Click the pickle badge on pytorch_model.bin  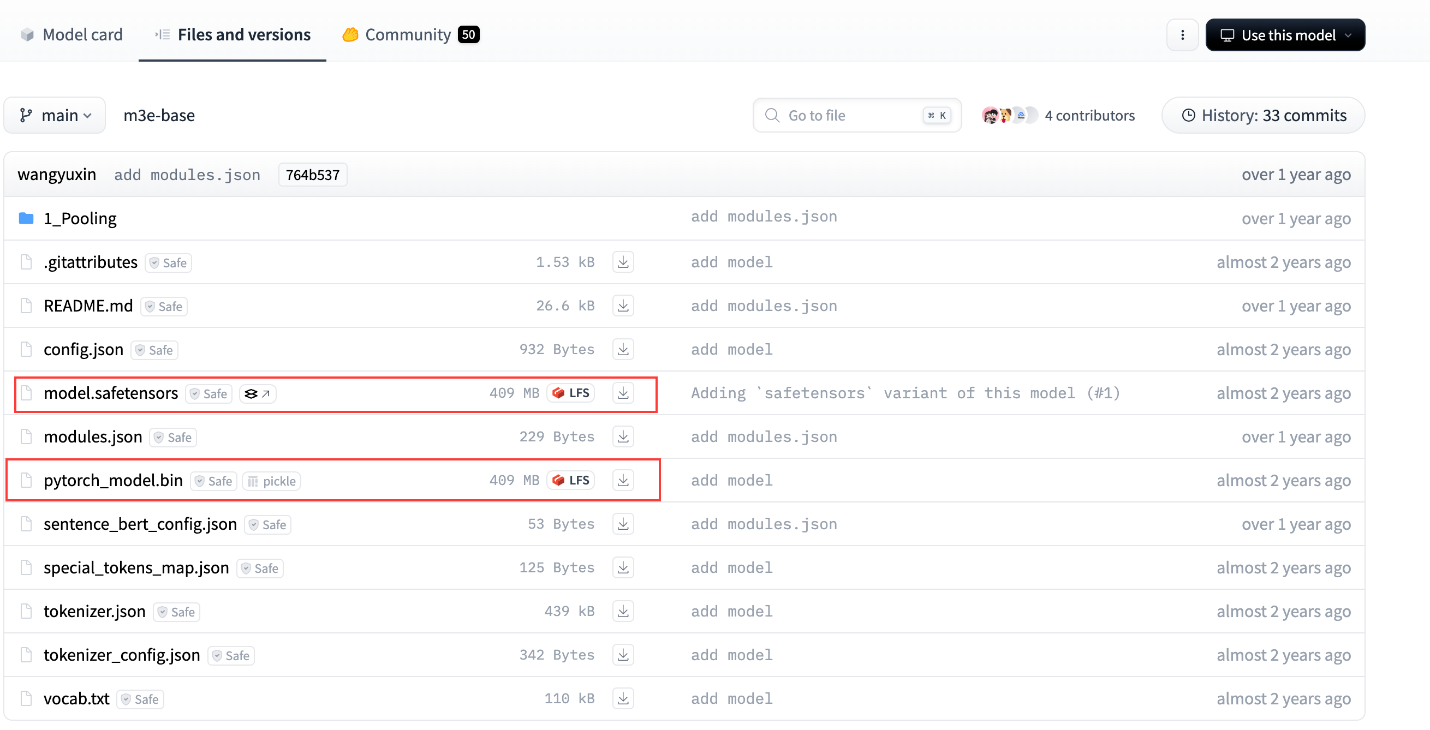tap(272, 481)
